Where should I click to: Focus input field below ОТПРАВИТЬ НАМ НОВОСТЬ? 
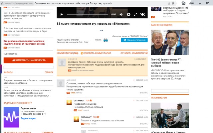[x=28, y=67]
